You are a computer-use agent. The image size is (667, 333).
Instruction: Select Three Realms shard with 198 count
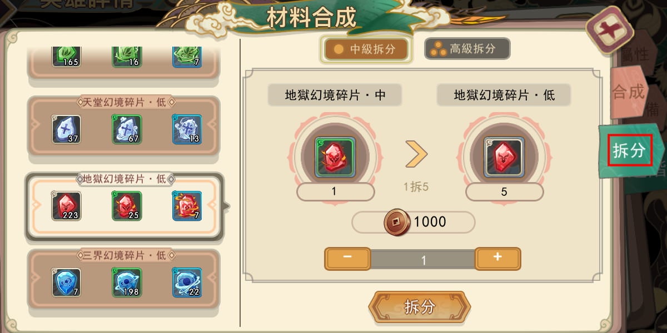click(127, 282)
